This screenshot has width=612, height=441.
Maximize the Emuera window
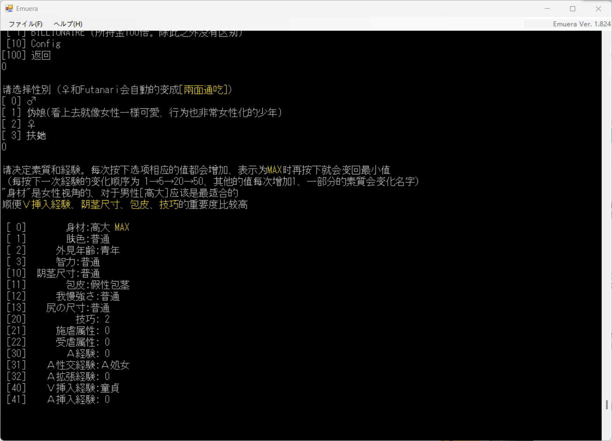[x=573, y=9]
